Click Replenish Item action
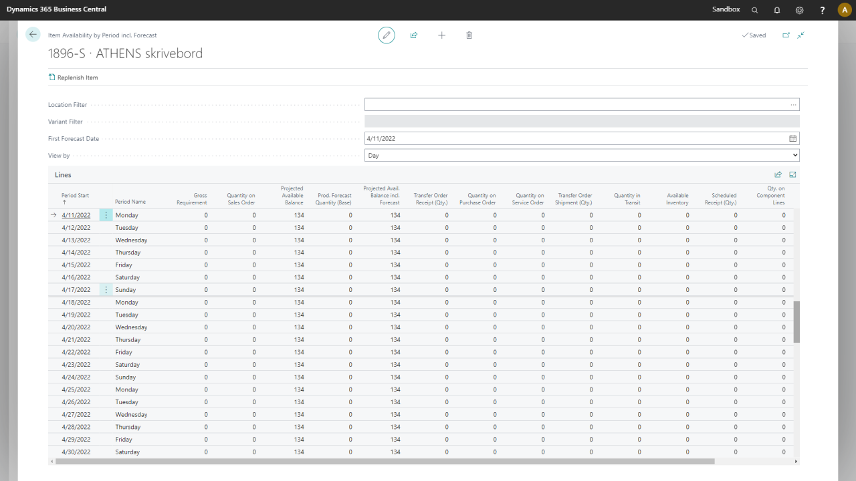Screen dimensions: 856x481 (73, 77)
